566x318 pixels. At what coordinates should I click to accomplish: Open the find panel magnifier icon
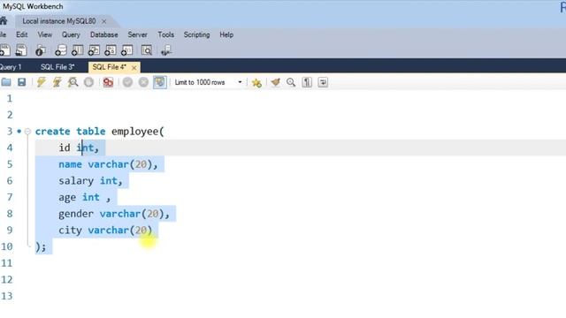(291, 82)
